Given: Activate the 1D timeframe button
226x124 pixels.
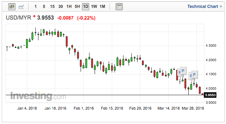Looking at the screenshot, I should [85, 7].
